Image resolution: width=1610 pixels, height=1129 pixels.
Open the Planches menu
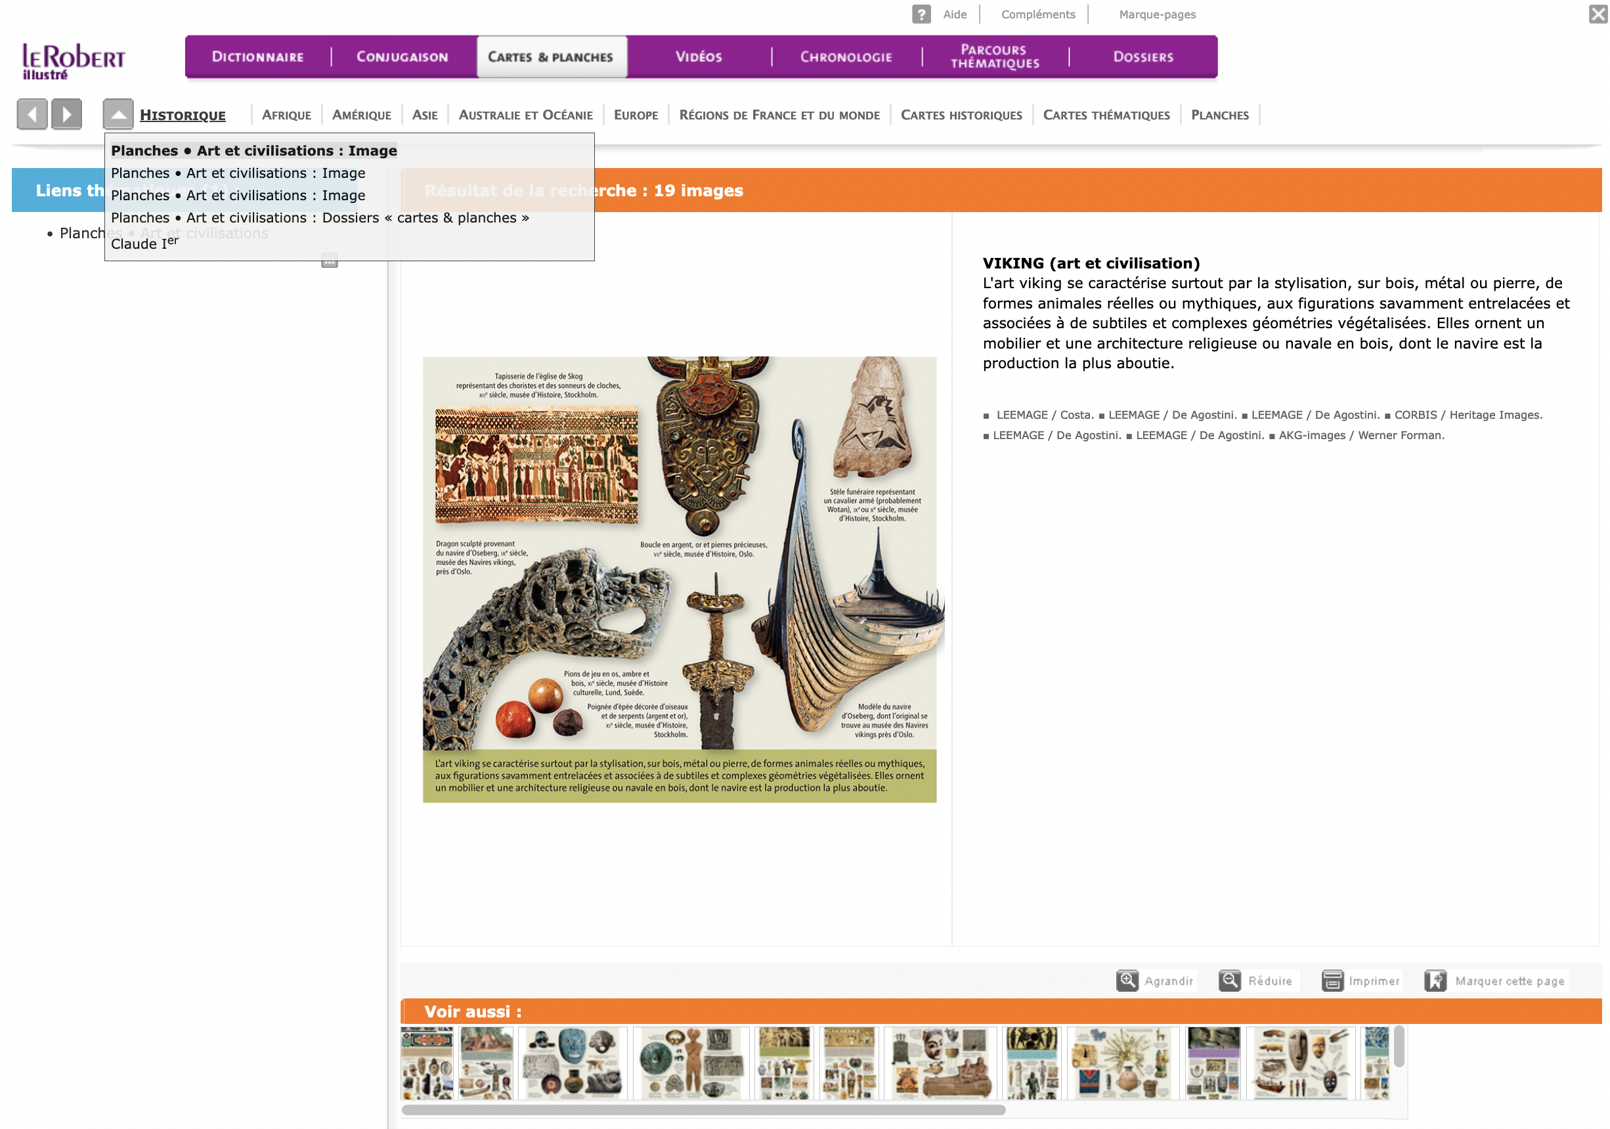point(1219,115)
